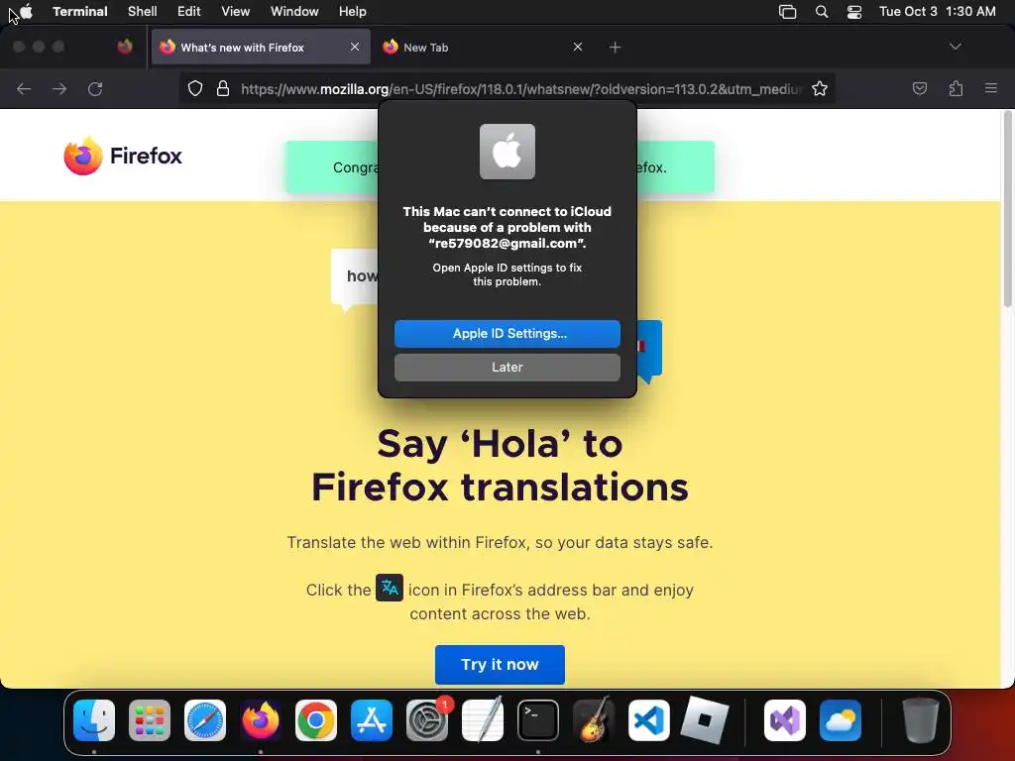Click the date and time in menu bar
The width and height of the screenshot is (1015, 761).
[938, 12]
